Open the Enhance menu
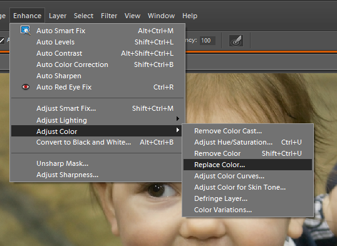 [28, 16]
